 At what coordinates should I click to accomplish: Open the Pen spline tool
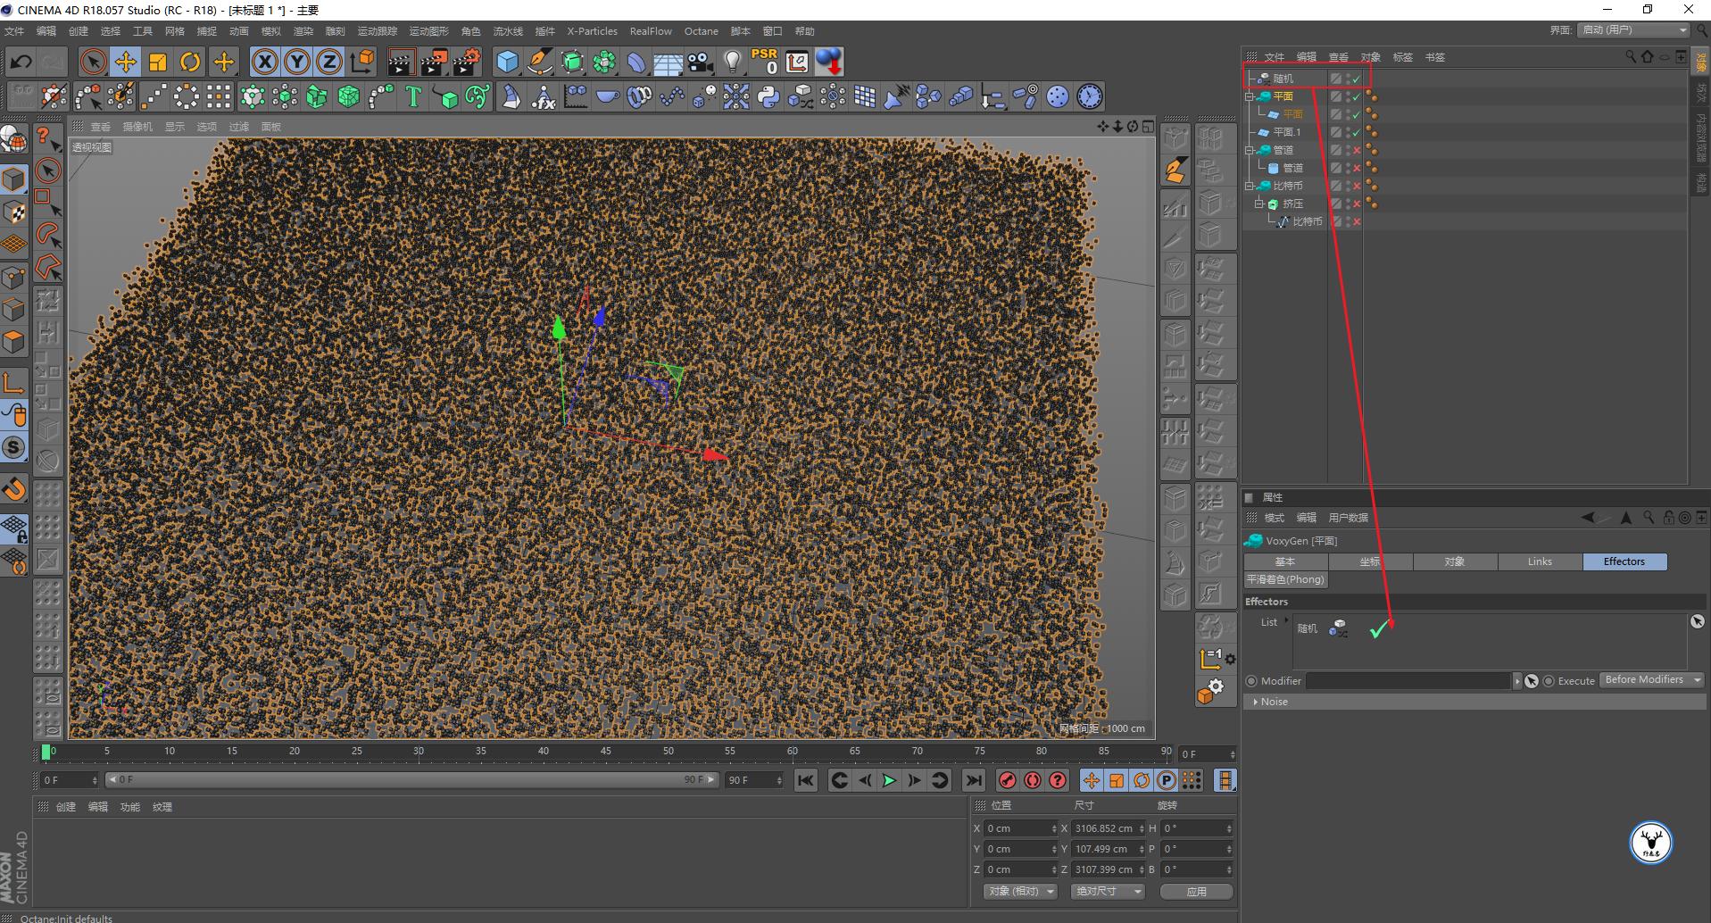tap(540, 62)
